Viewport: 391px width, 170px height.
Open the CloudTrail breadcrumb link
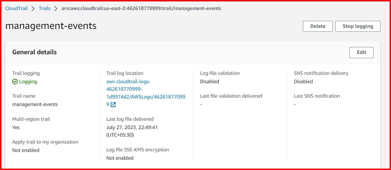click(16, 8)
